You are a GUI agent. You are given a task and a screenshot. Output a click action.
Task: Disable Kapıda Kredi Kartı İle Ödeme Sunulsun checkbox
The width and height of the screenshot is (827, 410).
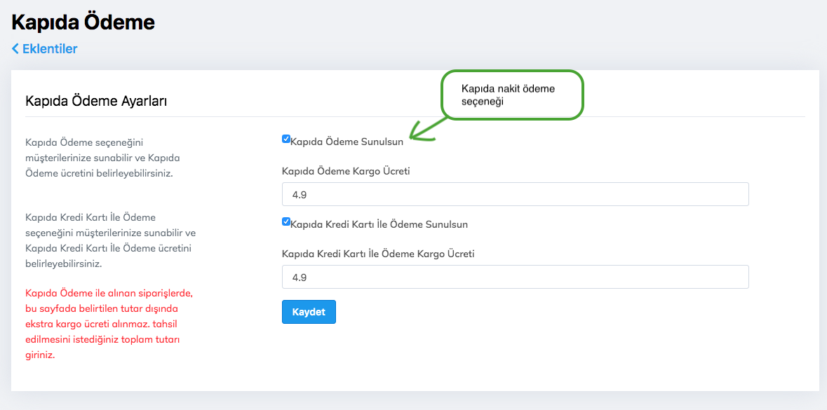click(286, 221)
